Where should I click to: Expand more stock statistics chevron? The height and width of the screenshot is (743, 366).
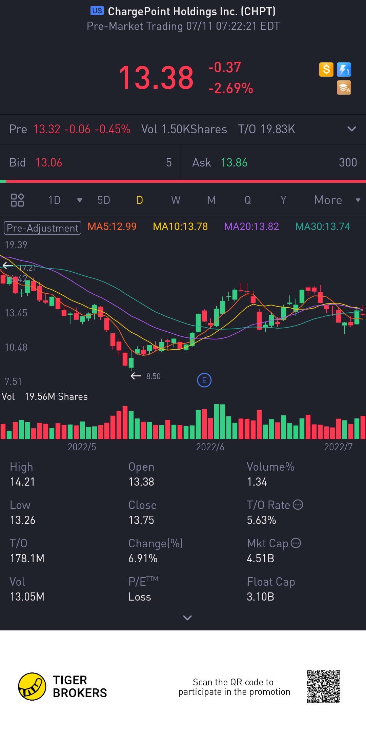tap(187, 618)
